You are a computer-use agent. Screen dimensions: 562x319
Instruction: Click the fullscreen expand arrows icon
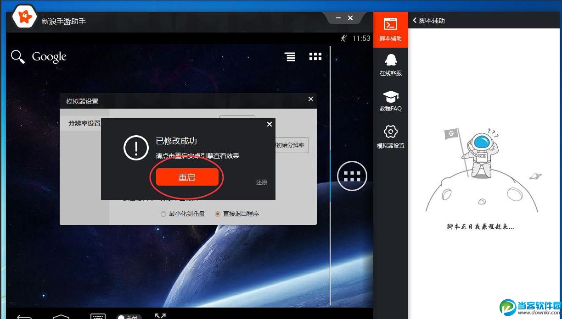click(x=160, y=316)
